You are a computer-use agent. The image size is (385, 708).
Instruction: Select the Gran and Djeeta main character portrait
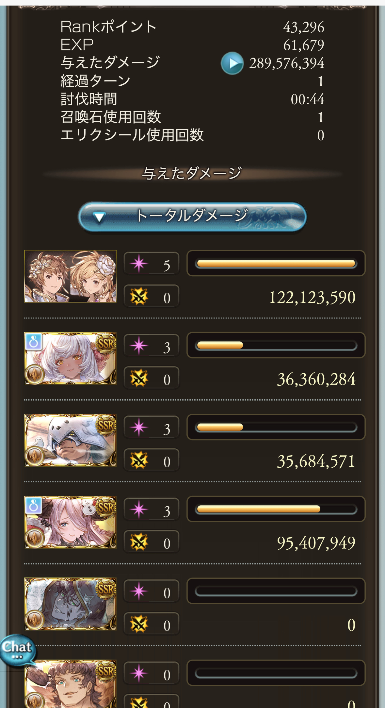pyautogui.click(x=70, y=276)
